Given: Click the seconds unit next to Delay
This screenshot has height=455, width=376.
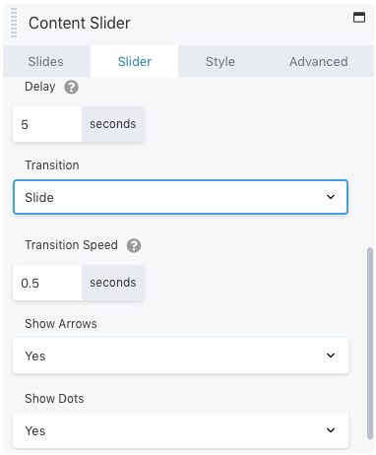Looking at the screenshot, I should click(x=113, y=124).
